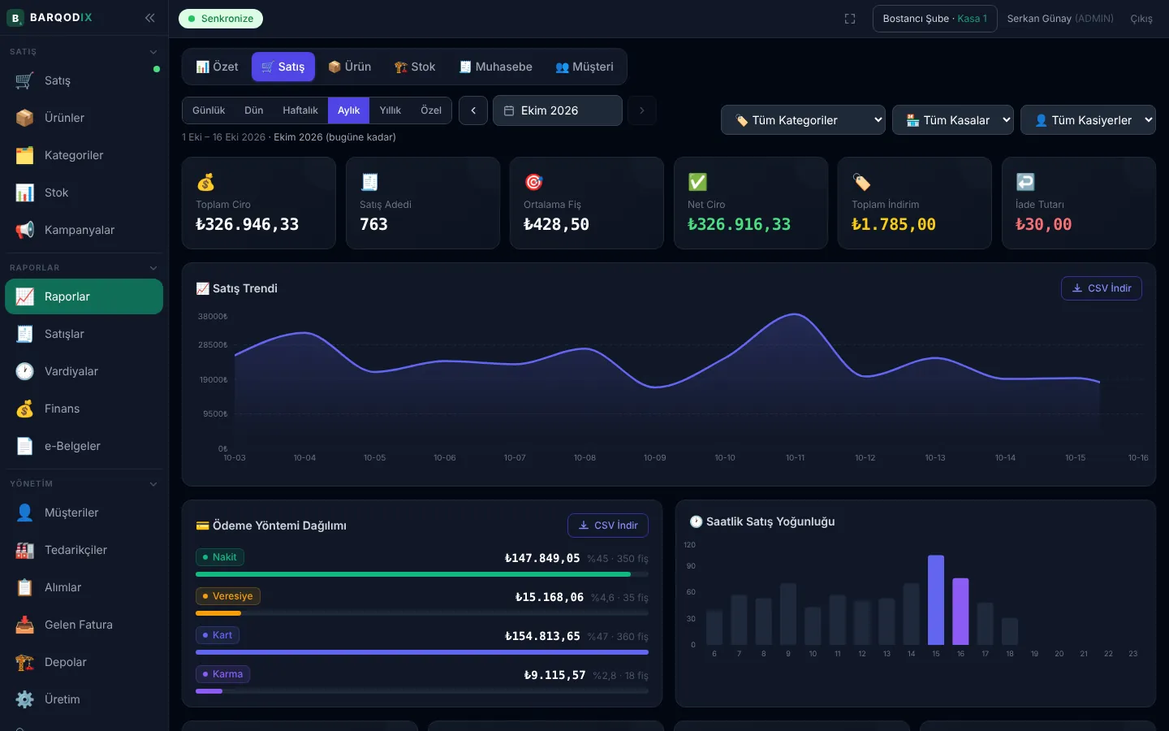The height and width of the screenshot is (731, 1169).
Task: Open the Tedarikçiler factory icon
Action: point(25,550)
